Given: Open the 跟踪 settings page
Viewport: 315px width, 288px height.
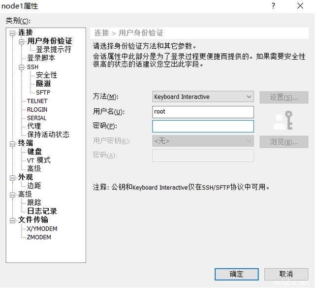Looking at the screenshot, I should coord(34,203).
